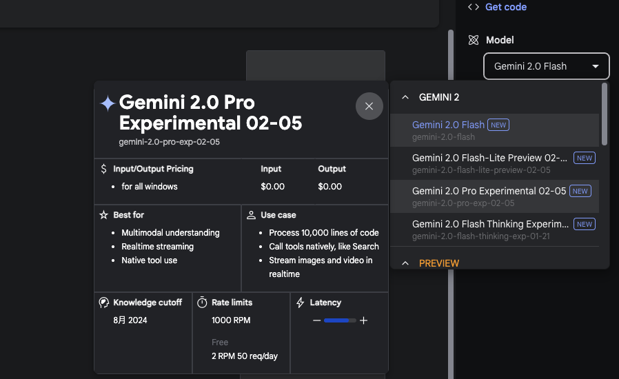Select Gemini 2.0 Flash-Lite Preview 02-05 option
Screen dimensions: 619x379
[x=495, y=163]
